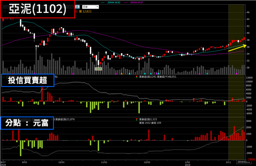Click the 2019/02/21 date cursor label

coord(244,162)
